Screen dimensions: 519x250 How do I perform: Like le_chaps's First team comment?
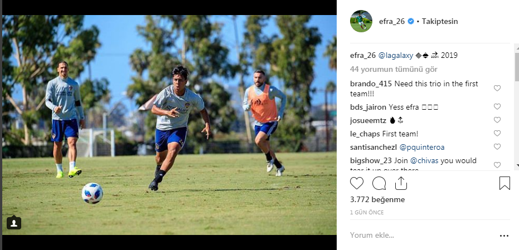497,133
